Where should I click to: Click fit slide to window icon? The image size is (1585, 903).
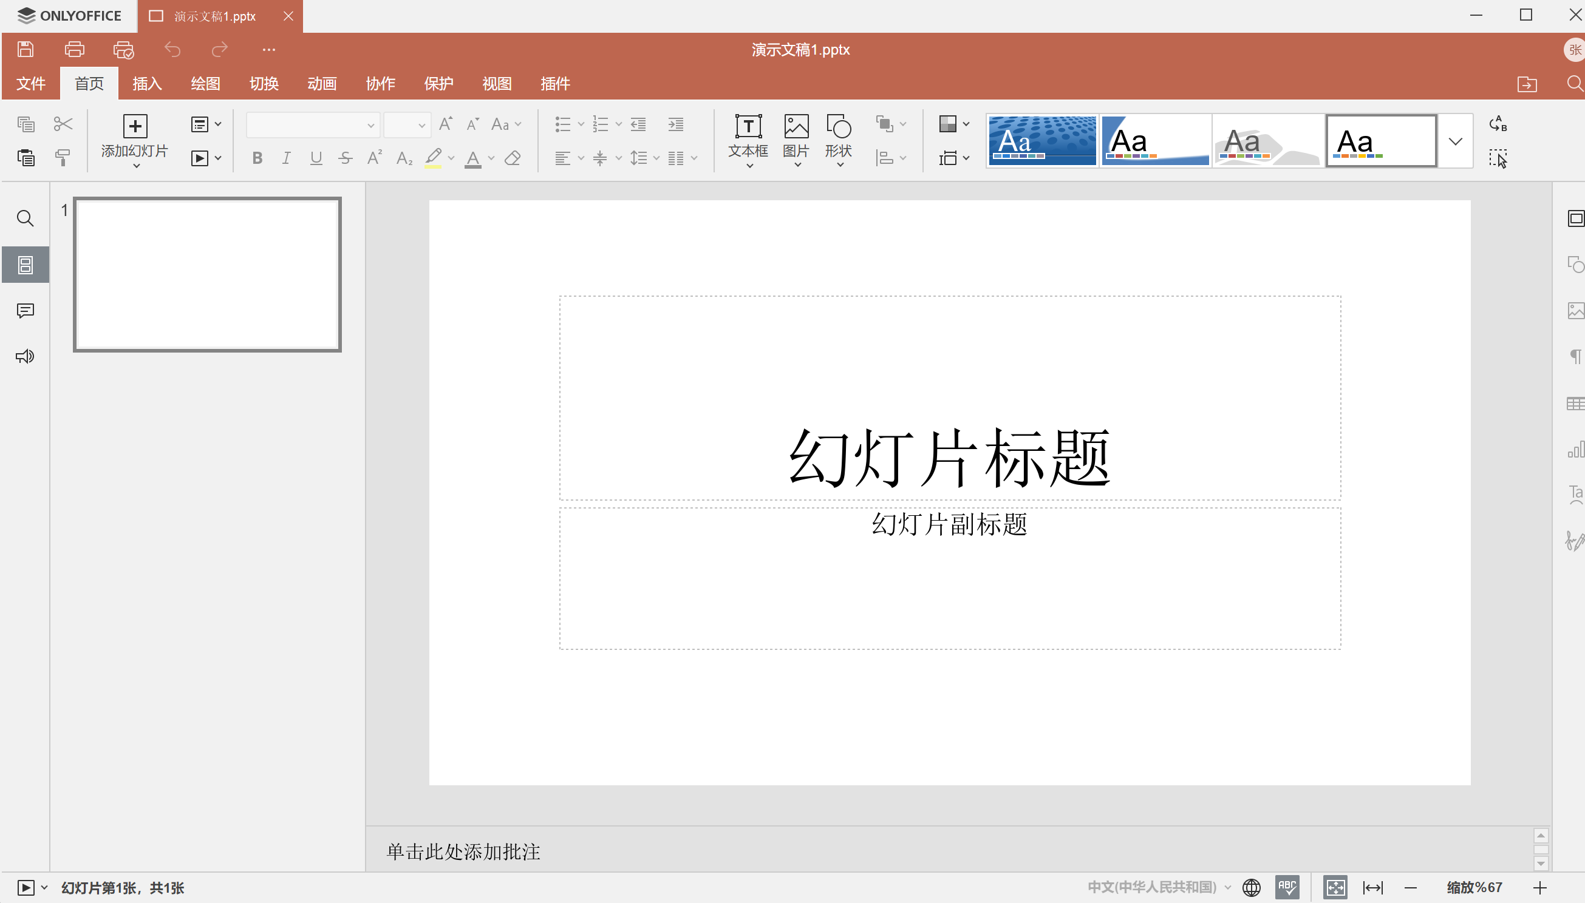(x=1335, y=887)
